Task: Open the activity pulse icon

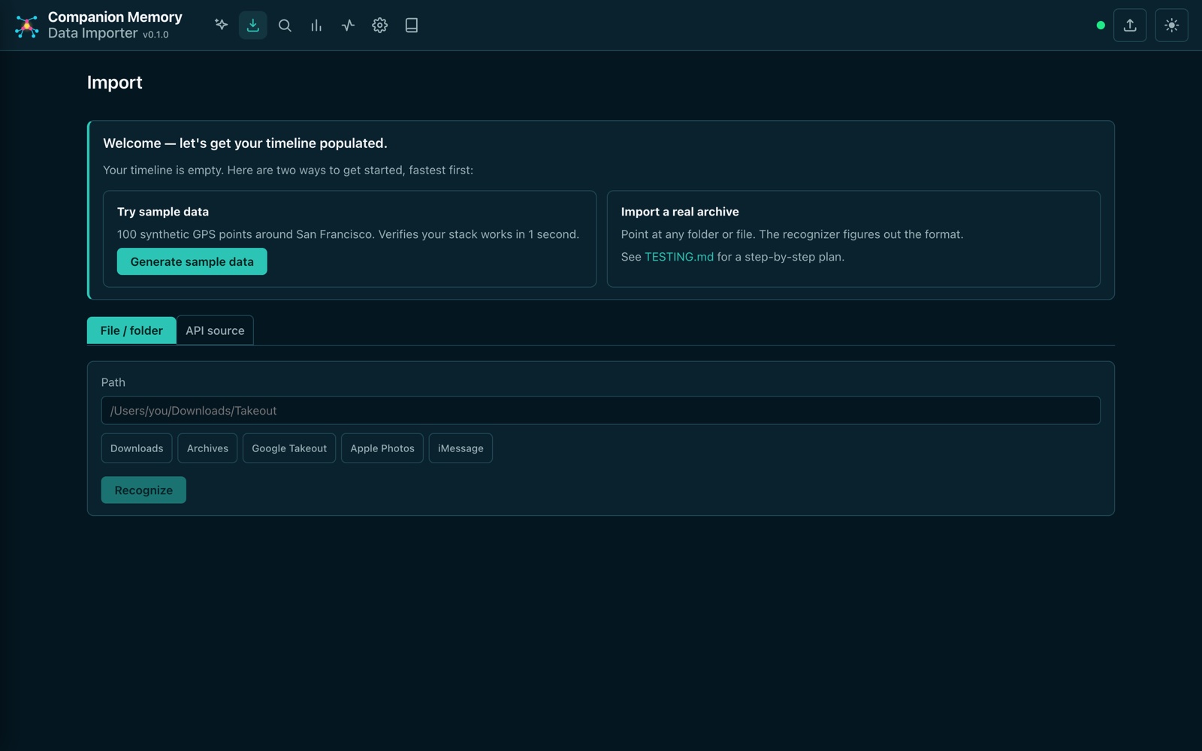Action: 348,25
